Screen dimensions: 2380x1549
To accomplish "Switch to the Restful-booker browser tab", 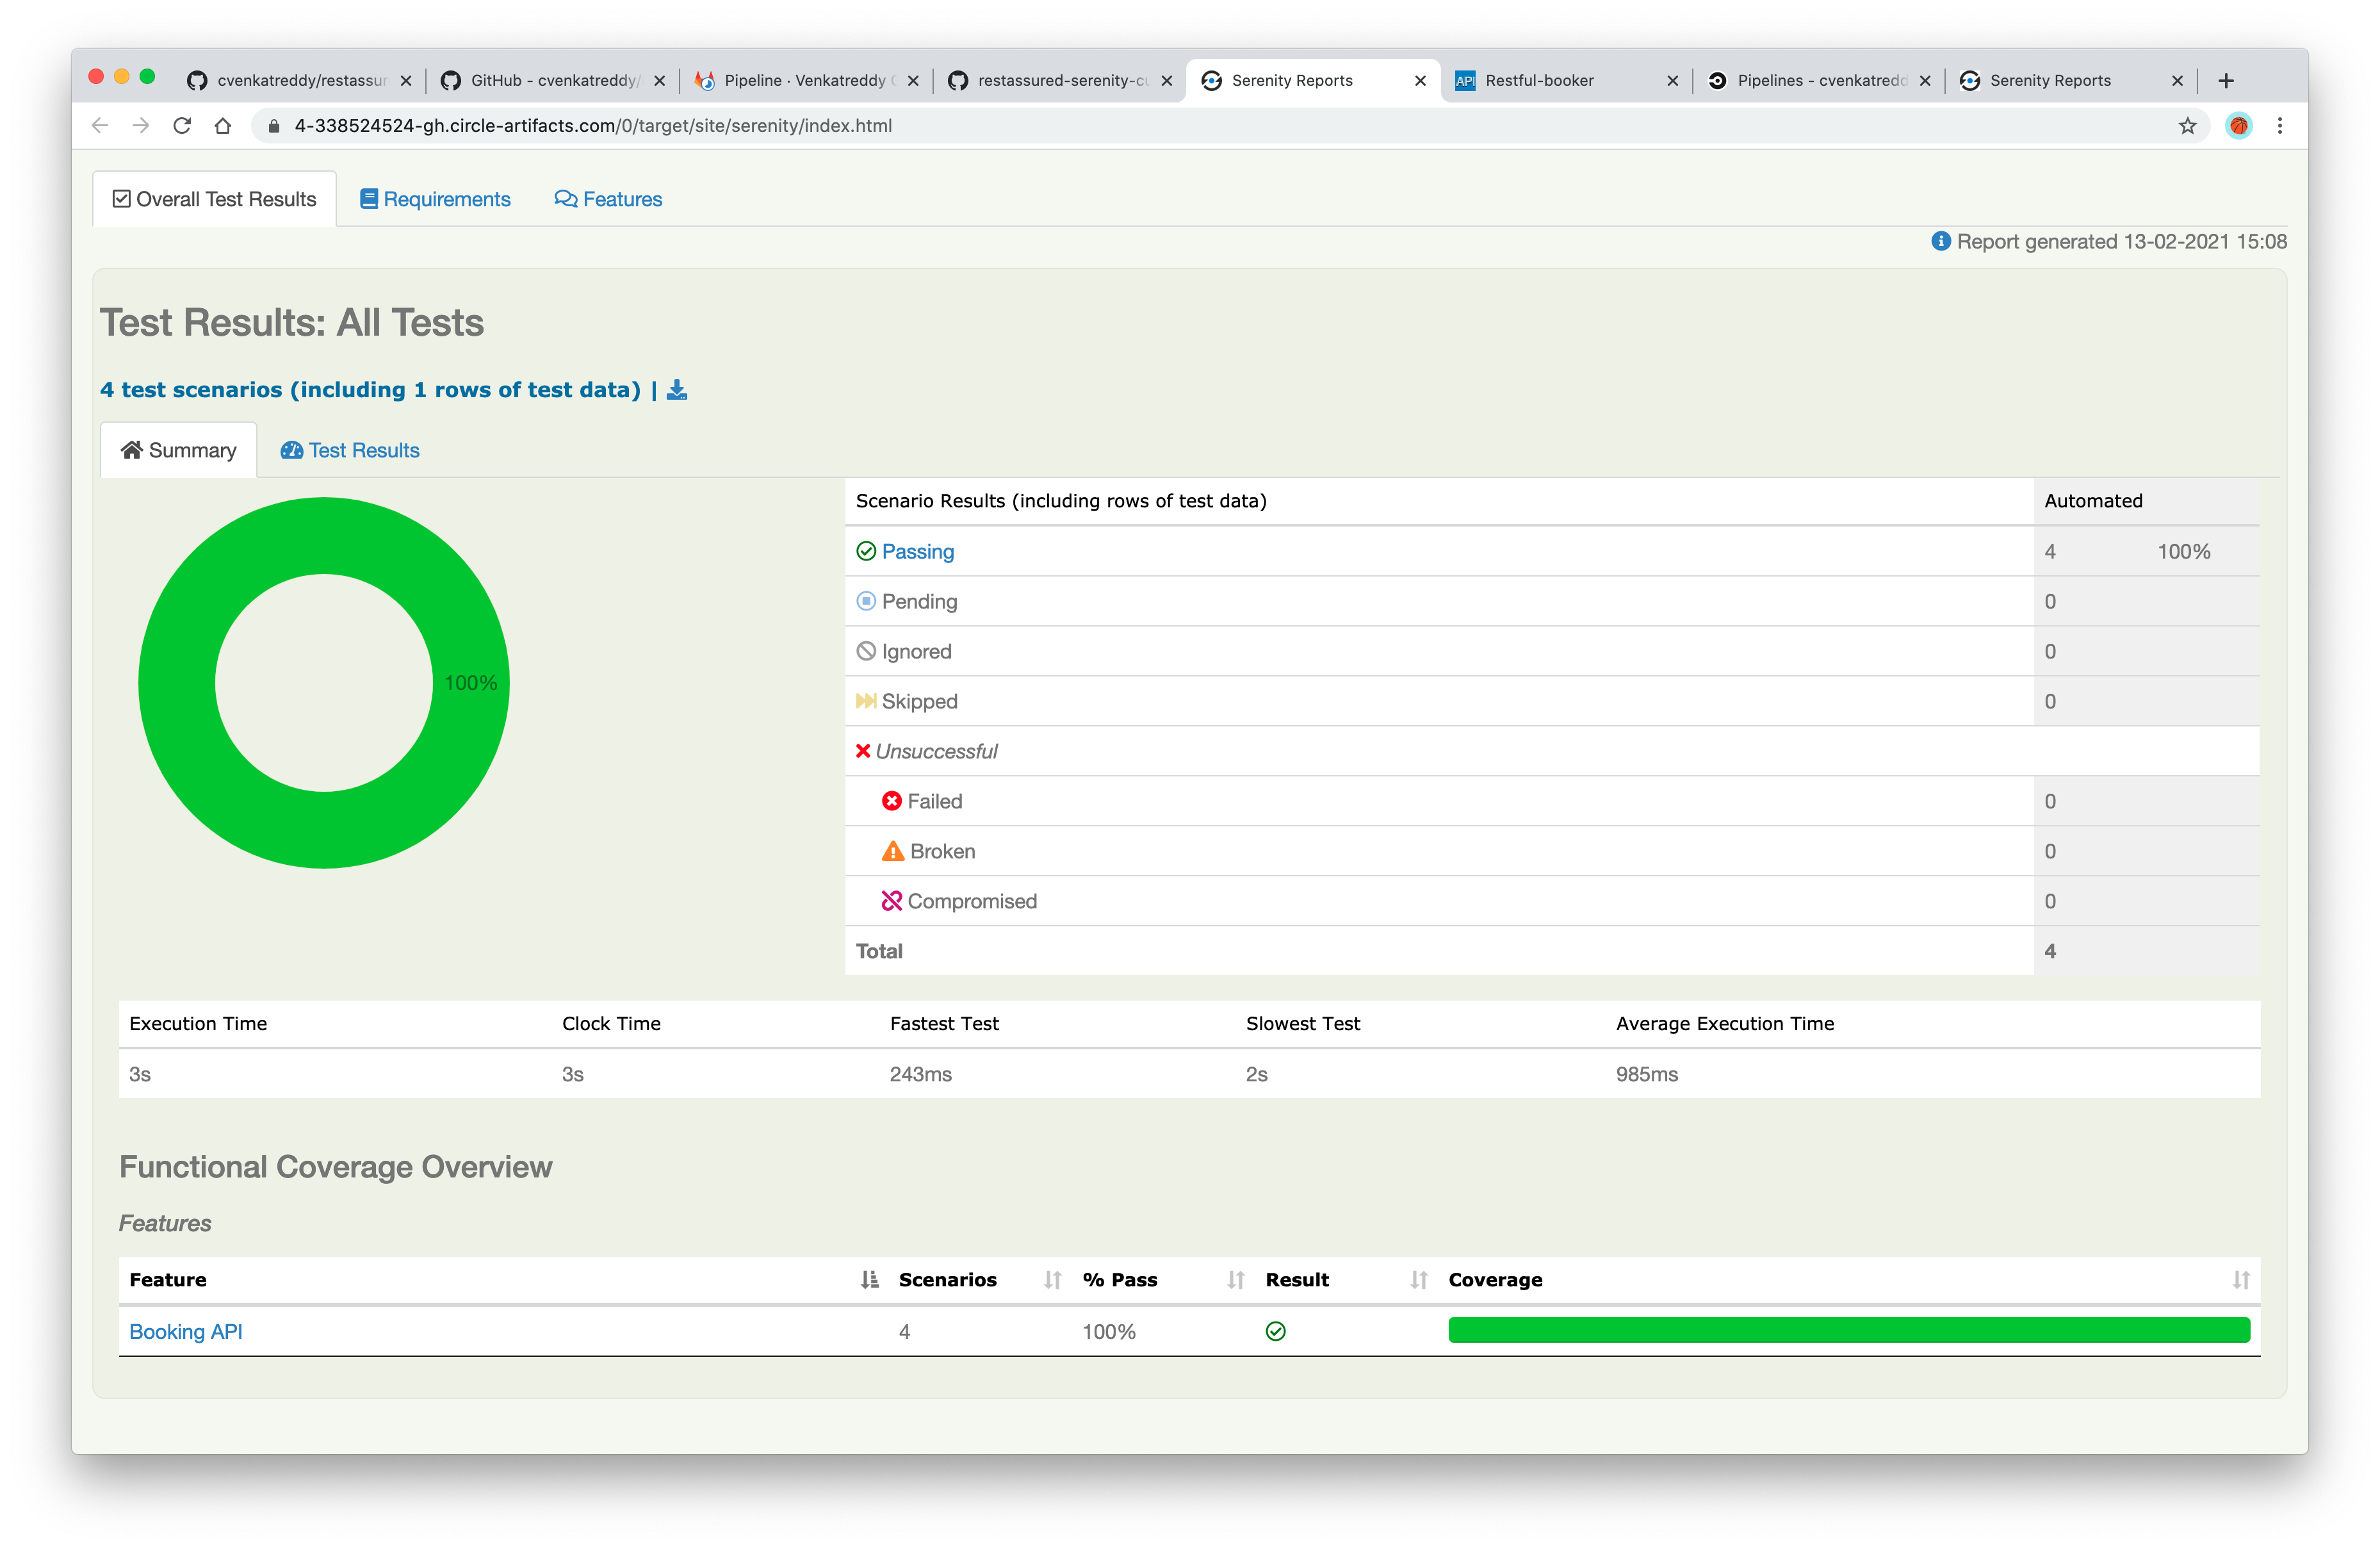I will [1567, 81].
